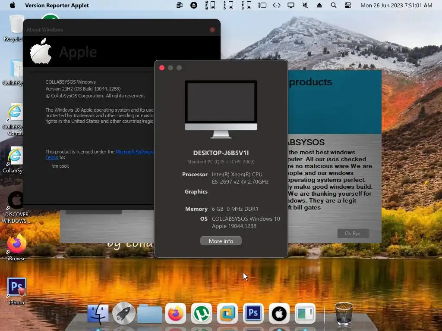442x331 pixels.
Task: Click the list panel icon in menu bar
Action: 262,5
